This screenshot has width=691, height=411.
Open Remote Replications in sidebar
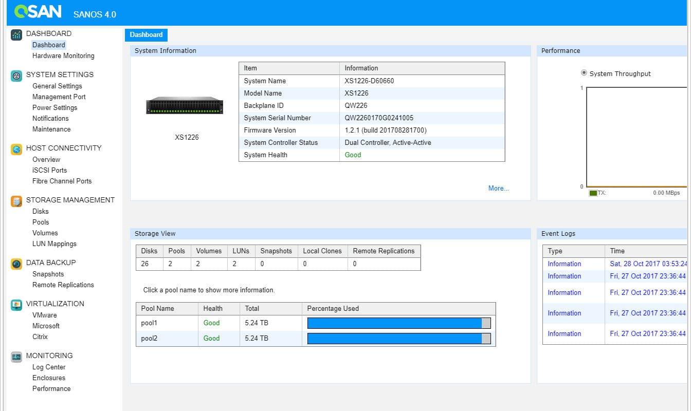pyautogui.click(x=63, y=285)
